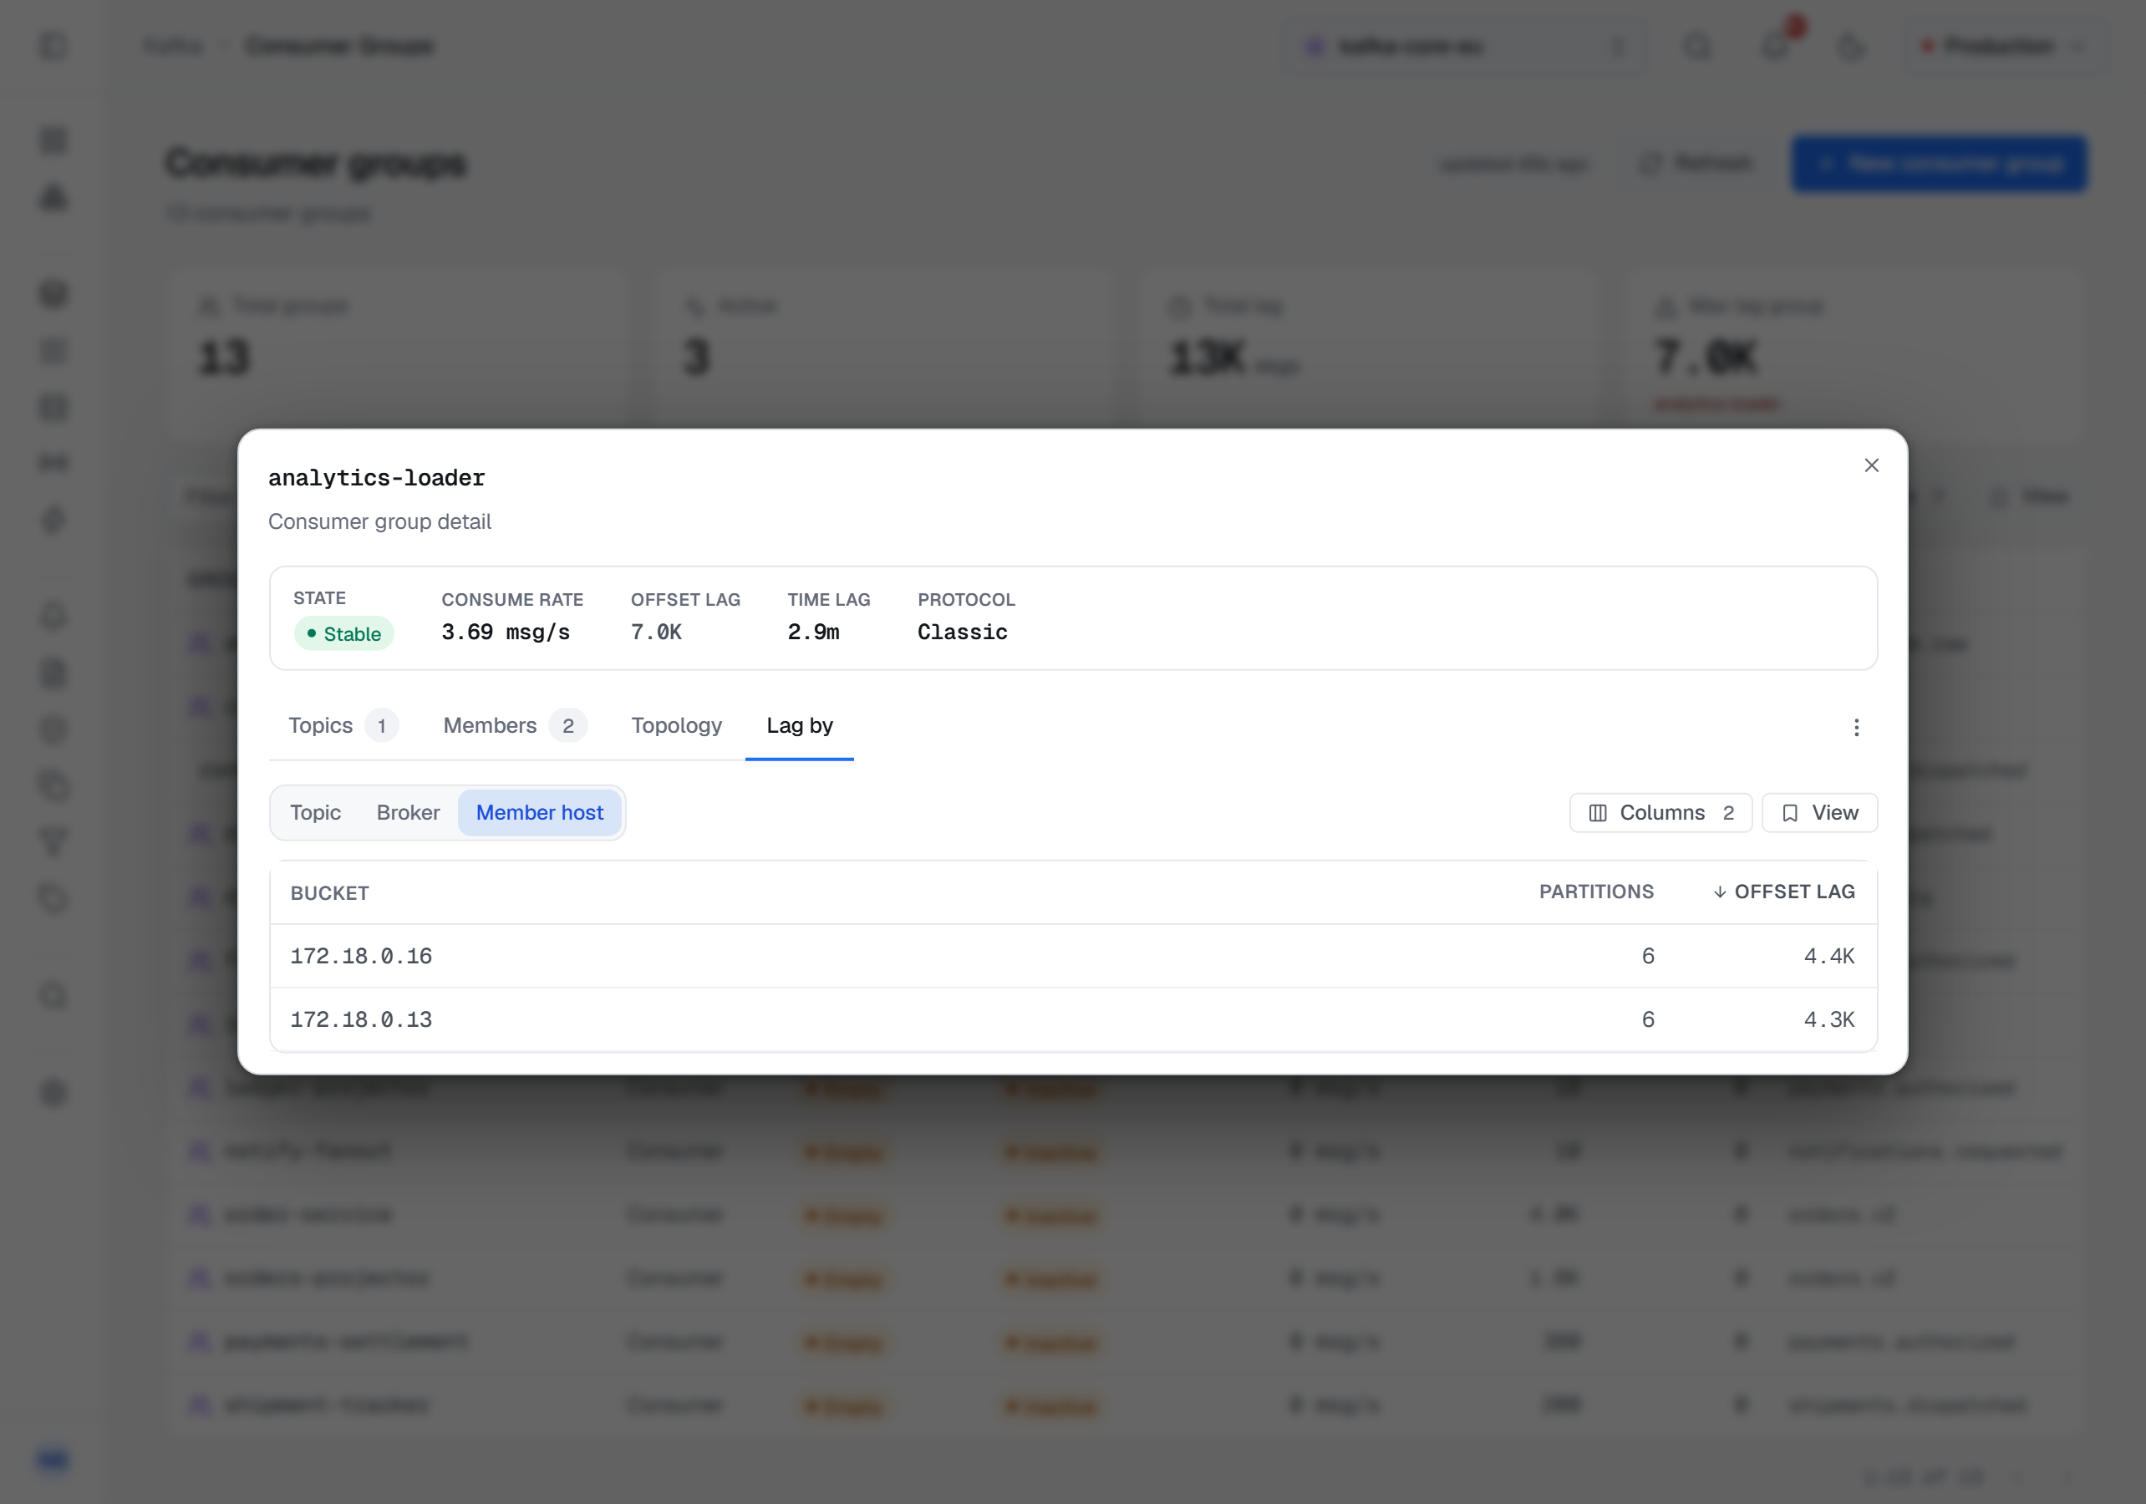
Task: Click the columns icon in Columns button
Action: point(1597,812)
